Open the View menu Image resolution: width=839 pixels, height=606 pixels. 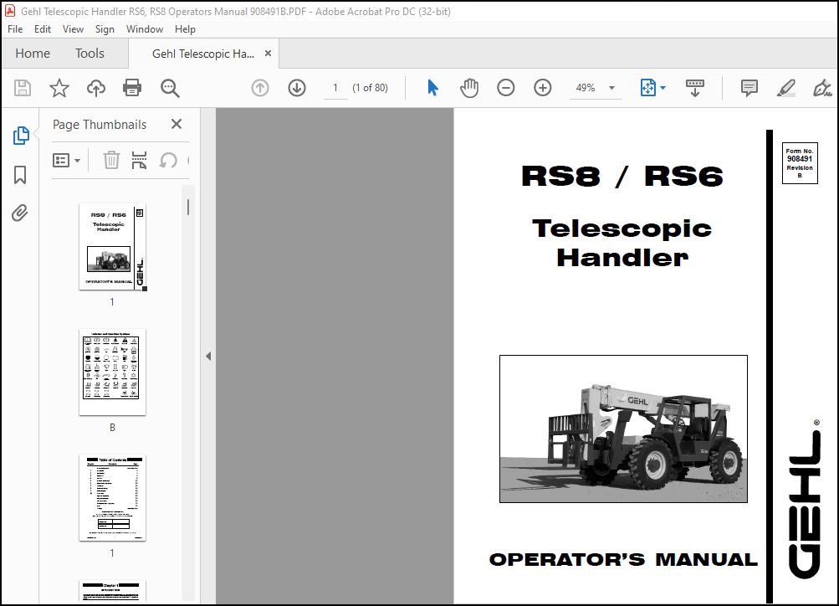click(x=73, y=29)
